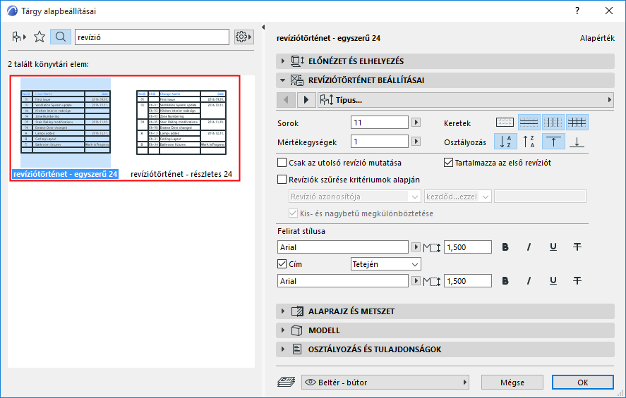Expand ELŐNÉZET ÉS ELHELYEZÉS section
Screen dimensions: 626x398
tap(445, 61)
